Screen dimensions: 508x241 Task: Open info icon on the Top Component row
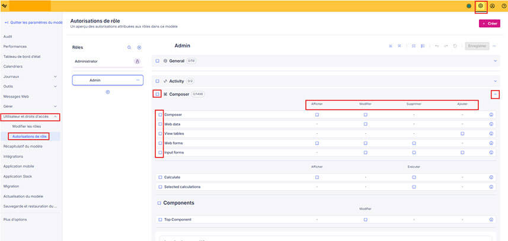491,220
